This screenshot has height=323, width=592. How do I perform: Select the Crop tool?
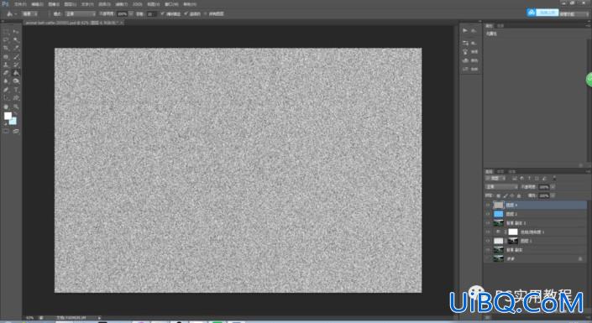(6, 48)
